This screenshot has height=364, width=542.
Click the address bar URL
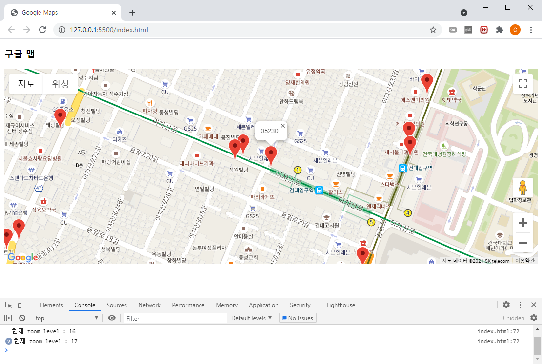click(109, 30)
